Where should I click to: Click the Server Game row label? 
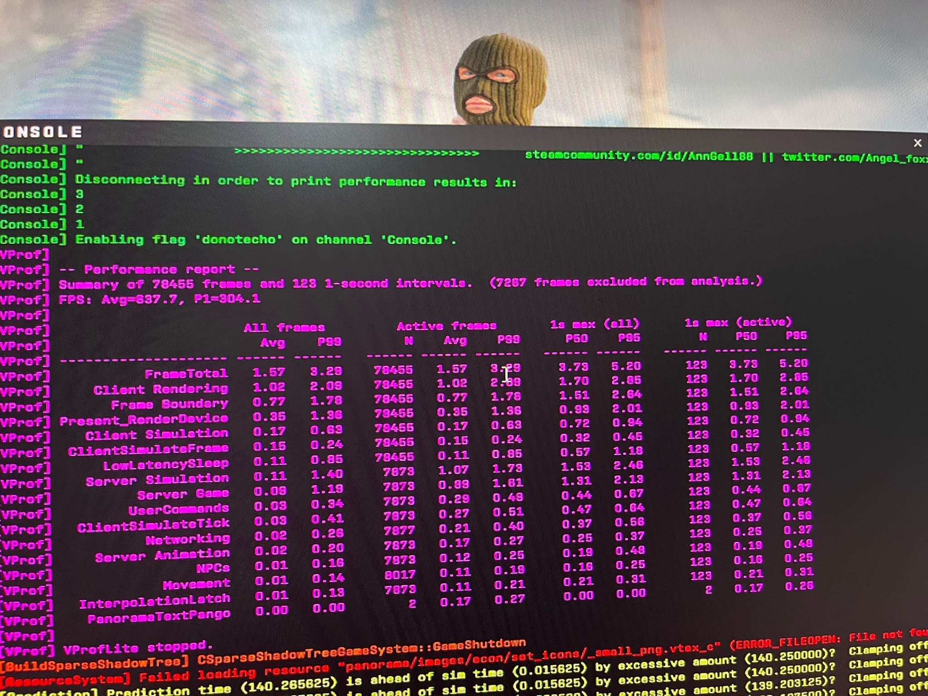pyautogui.click(x=183, y=494)
